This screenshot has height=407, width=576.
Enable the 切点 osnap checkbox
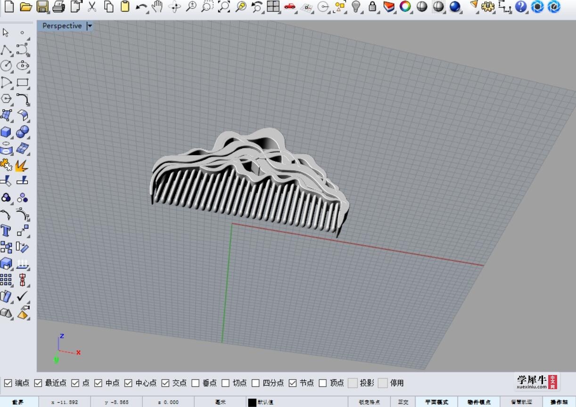[x=225, y=383]
